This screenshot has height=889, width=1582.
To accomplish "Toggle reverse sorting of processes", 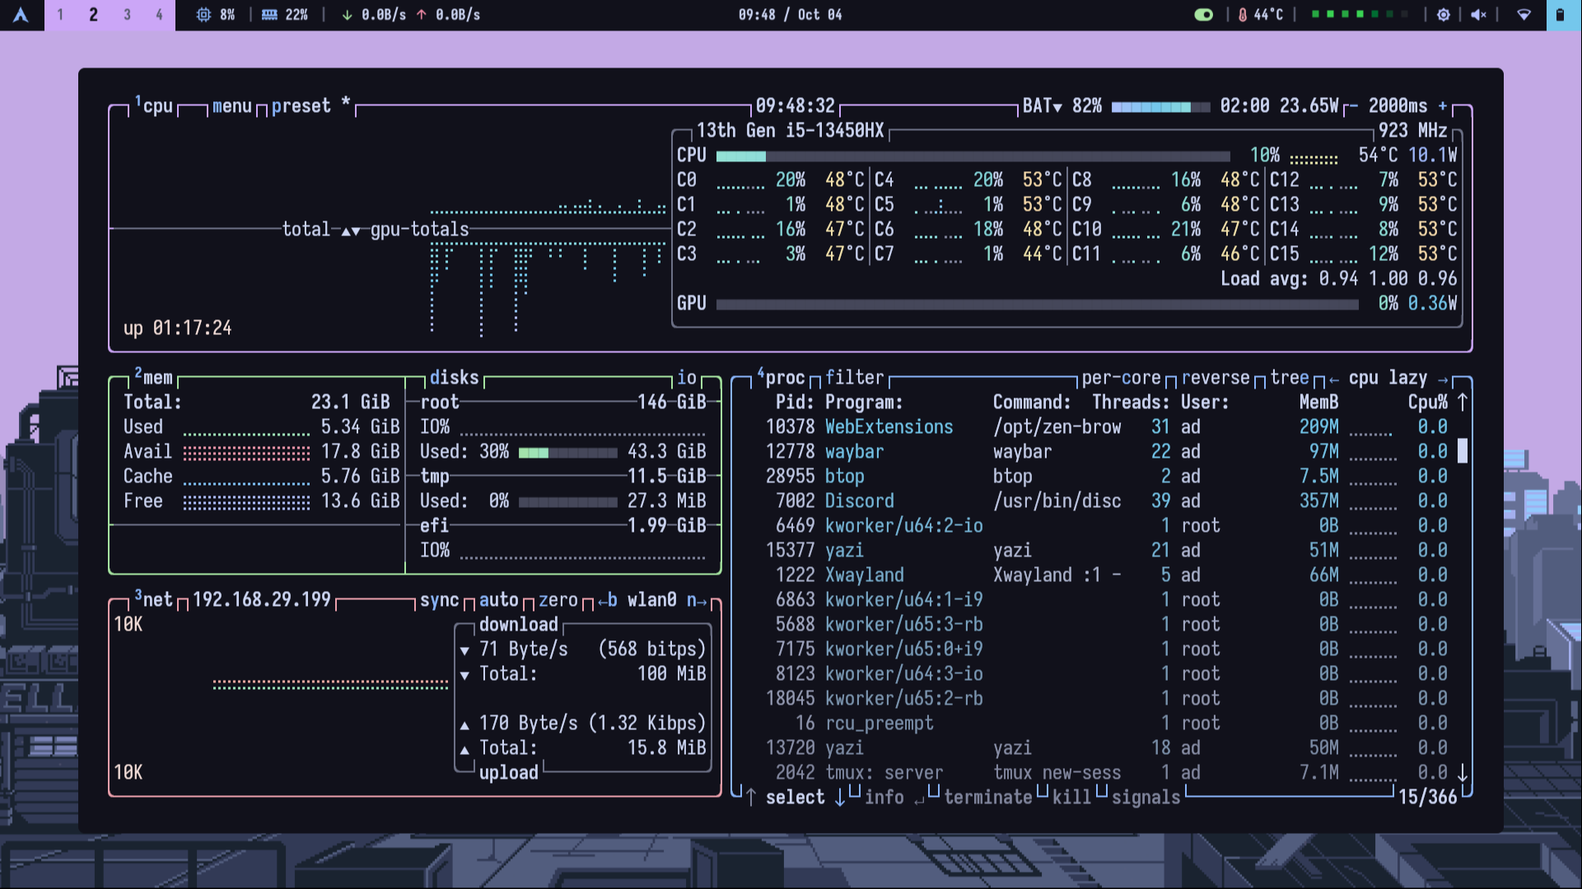I will pyautogui.click(x=1216, y=378).
